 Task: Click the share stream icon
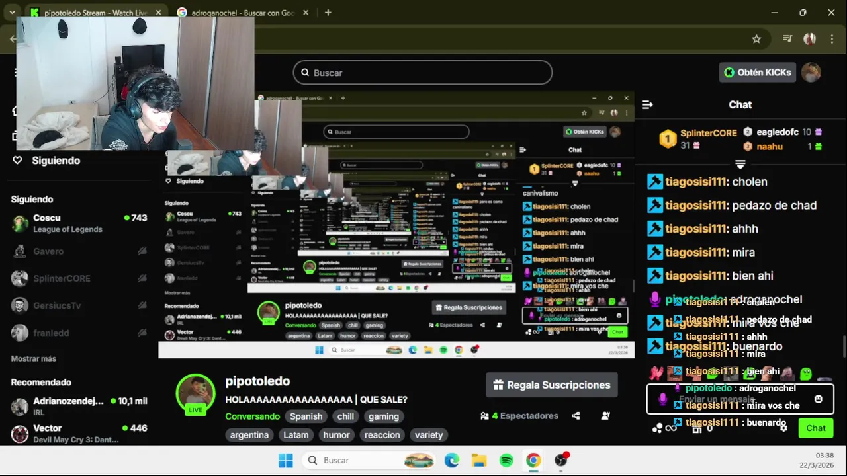pos(576,416)
